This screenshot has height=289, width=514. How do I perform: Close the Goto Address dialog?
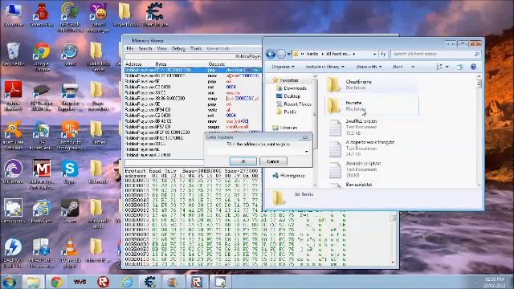point(305,137)
